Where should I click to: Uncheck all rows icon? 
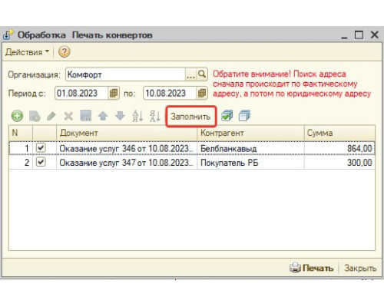point(244,116)
